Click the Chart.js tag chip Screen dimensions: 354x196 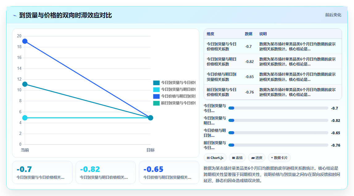pyautogui.click(x=215, y=158)
